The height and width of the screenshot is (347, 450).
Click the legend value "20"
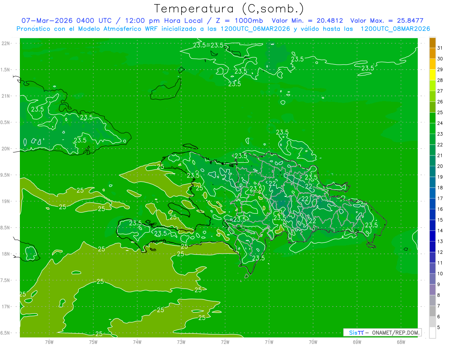[440, 166]
